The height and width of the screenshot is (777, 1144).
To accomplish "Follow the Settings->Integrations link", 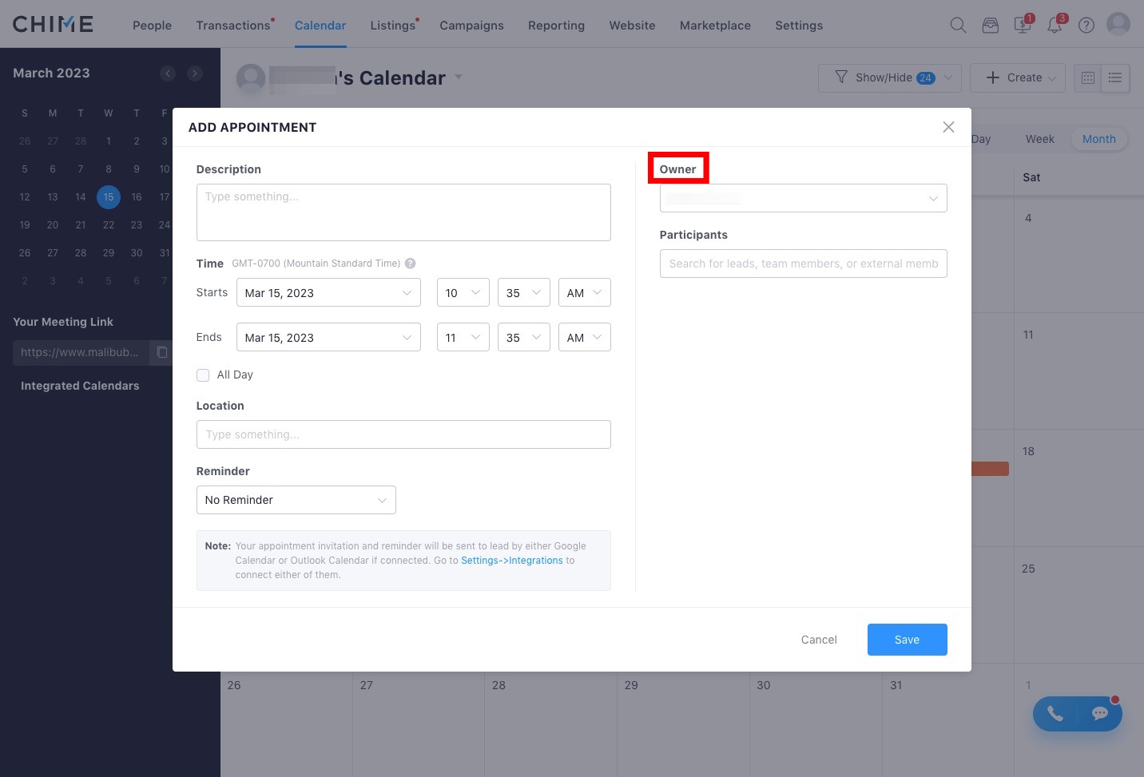I will click(512, 561).
